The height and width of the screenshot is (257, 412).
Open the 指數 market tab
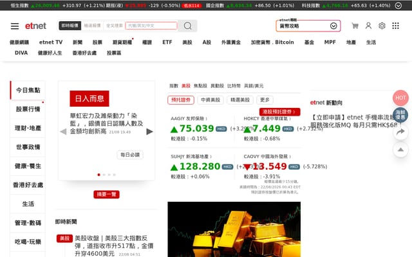point(174,85)
